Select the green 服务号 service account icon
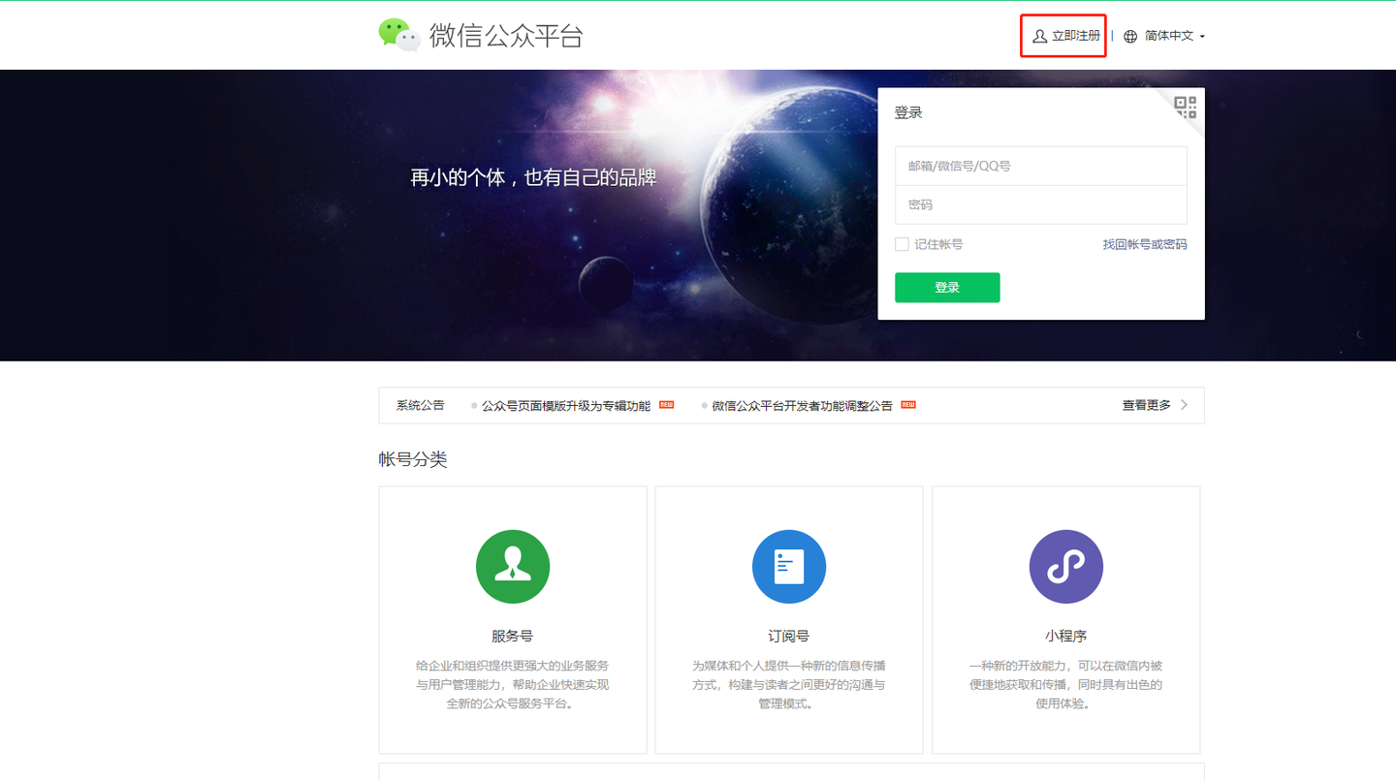Viewport: 1396px width, 780px height. (512, 567)
